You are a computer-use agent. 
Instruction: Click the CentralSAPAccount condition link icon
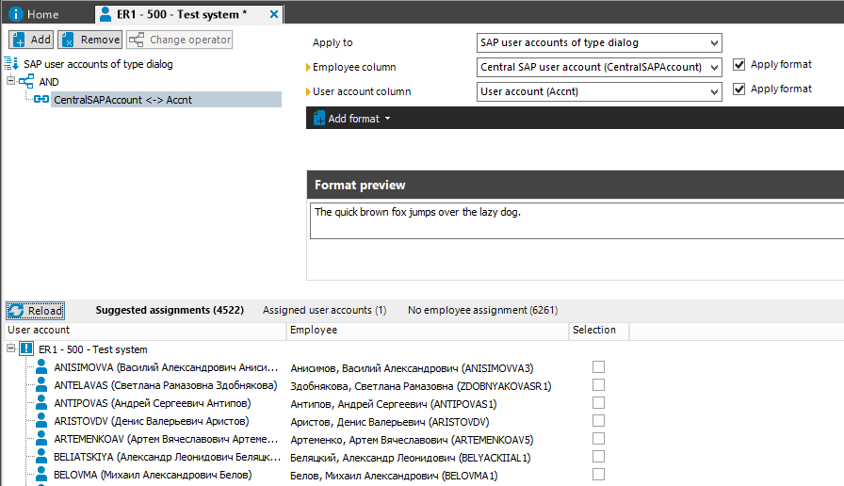tap(41, 99)
